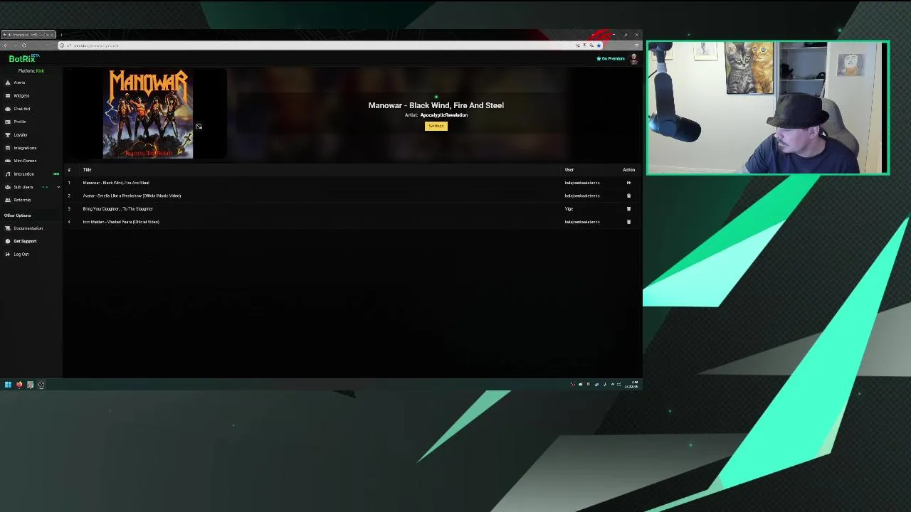Screen dimensions: 911x512
Task: Click the Alerts warning triangle icon
Action: (x=8, y=82)
